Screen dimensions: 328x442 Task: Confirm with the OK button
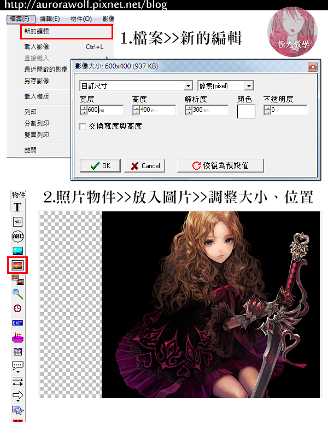pyautogui.click(x=100, y=166)
